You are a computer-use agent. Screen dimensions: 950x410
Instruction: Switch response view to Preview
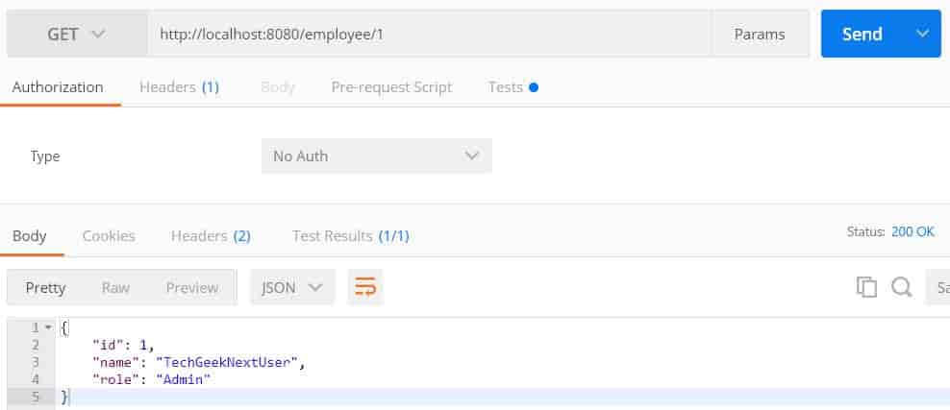coord(192,288)
